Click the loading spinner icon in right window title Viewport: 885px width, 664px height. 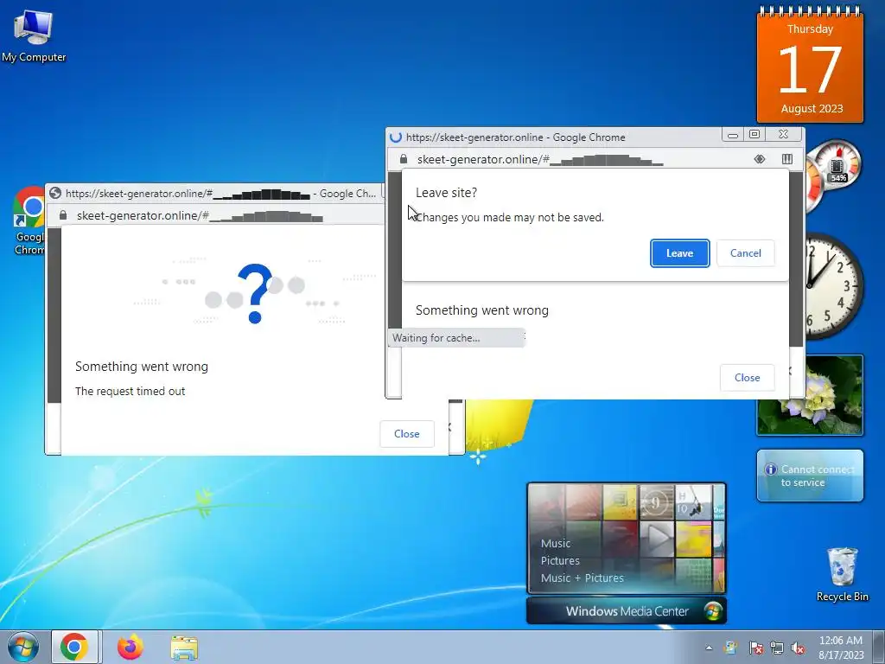click(396, 137)
